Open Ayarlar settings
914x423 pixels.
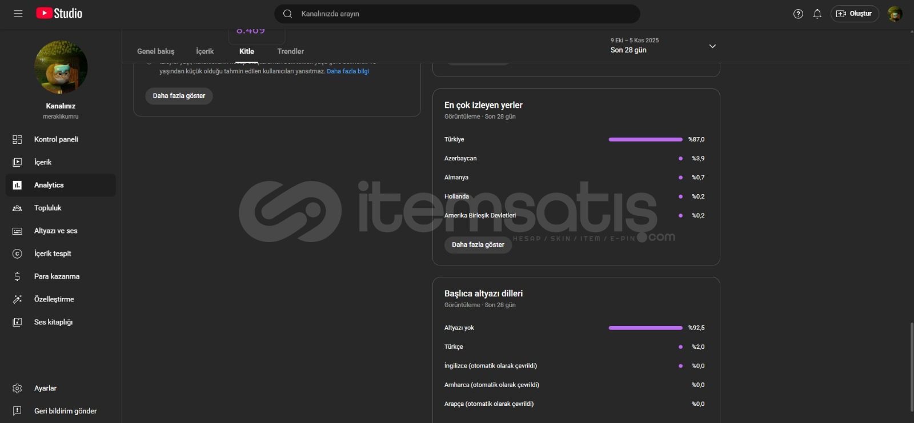click(45, 388)
